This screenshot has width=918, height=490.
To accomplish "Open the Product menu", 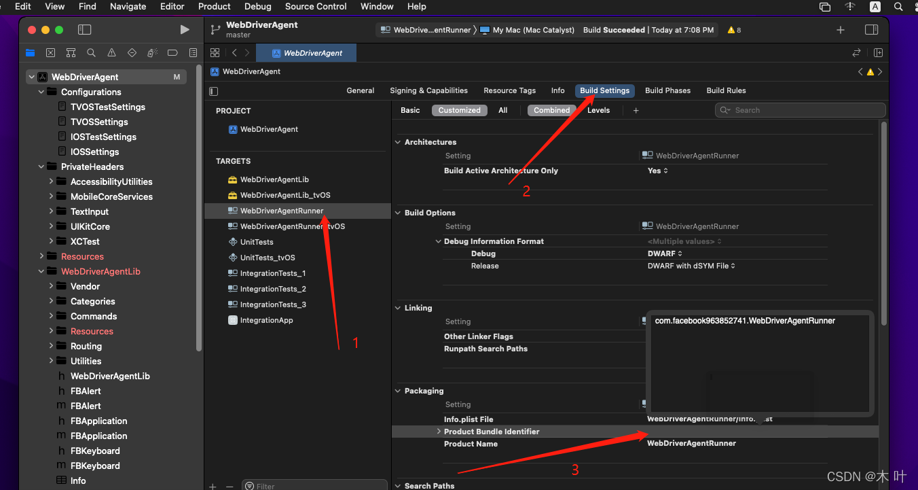I will 215,7.
